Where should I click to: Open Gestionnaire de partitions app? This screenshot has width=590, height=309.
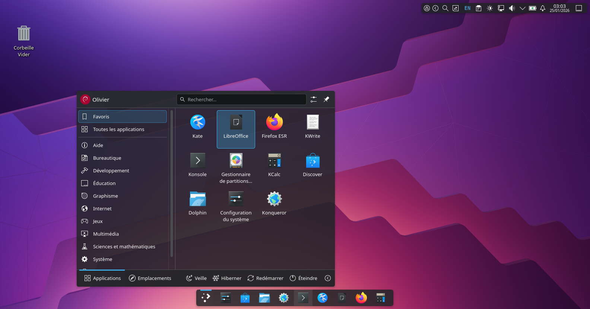coord(236,167)
